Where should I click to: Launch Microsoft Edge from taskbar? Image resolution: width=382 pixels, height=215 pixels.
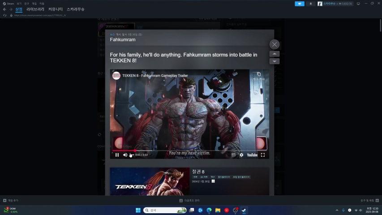click(209, 210)
